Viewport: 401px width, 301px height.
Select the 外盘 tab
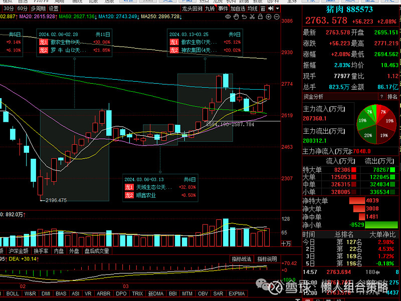74,251
